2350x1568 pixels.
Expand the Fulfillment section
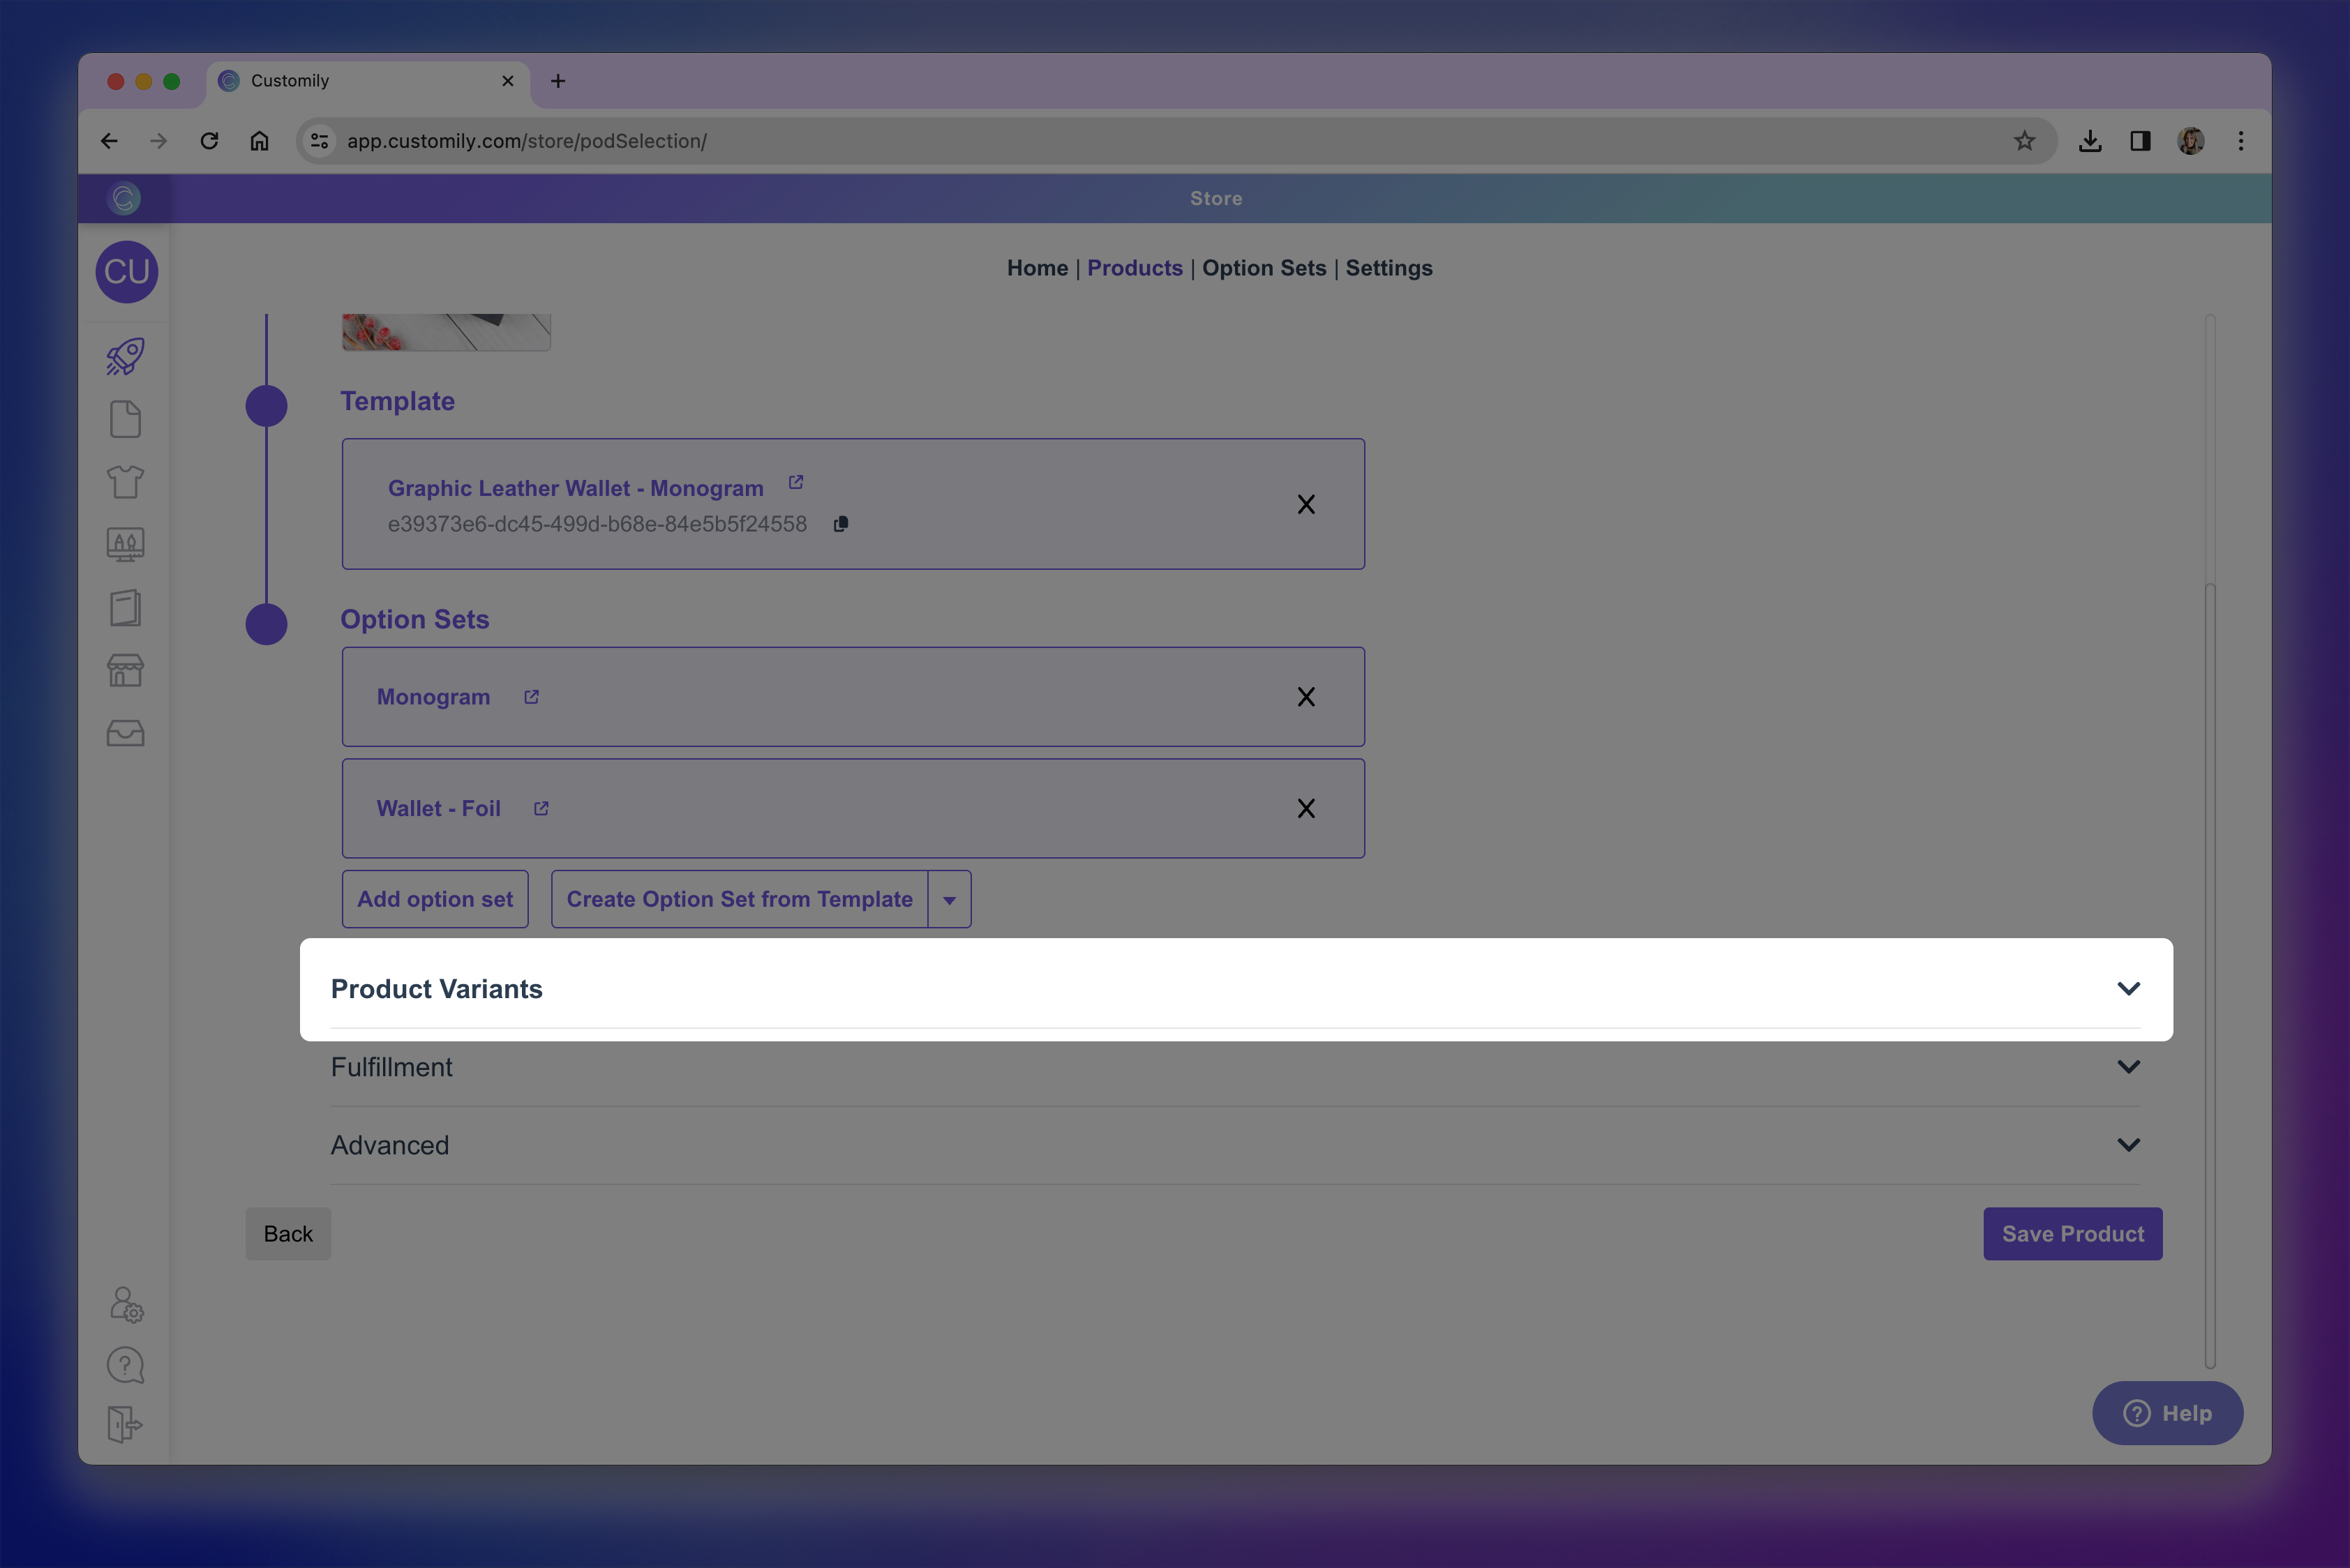click(x=2128, y=1067)
